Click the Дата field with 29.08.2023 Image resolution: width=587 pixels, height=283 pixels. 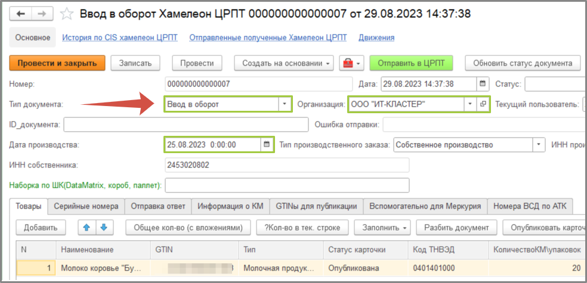coord(429,84)
